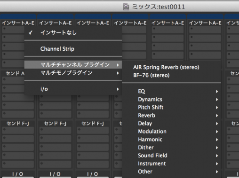The height and width of the screenshot is (178, 239).
Task: Expand the Harmonic plugin category
Action: (x=172, y=139)
